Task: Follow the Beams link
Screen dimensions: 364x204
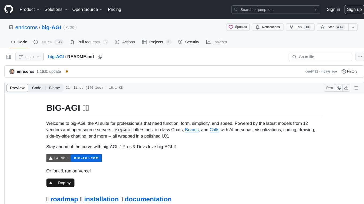Action: (192, 130)
